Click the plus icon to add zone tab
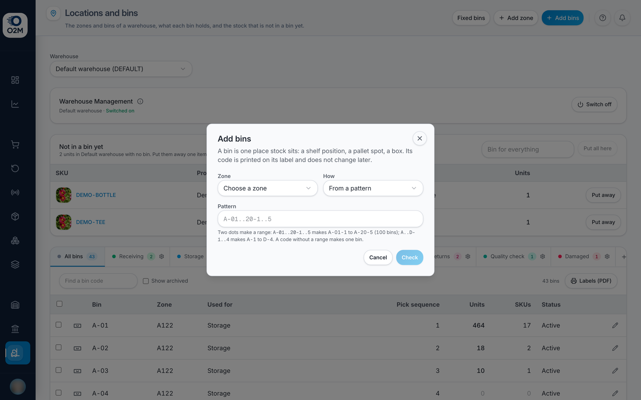Image resolution: width=641 pixels, height=400 pixels. click(624, 257)
